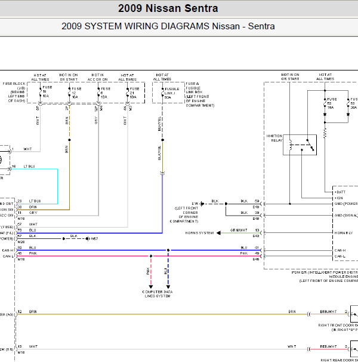This screenshot has width=358, height=362.
Task: Select the "+IGN" terminal label
Action: 338,198
